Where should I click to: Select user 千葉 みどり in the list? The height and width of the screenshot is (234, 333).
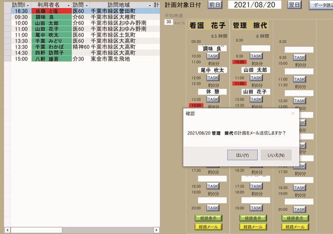pos(52,41)
